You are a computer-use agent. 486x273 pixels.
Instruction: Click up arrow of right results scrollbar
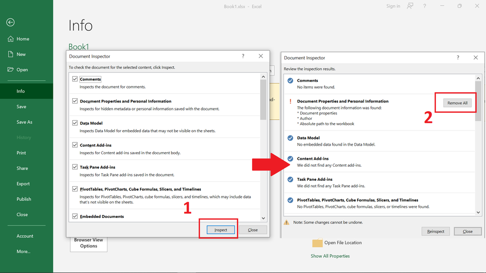click(478, 78)
